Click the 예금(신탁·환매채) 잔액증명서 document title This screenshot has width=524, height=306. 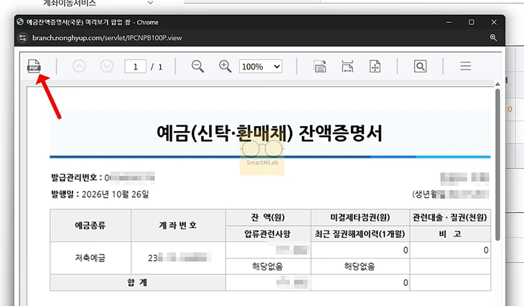[269, 133]
